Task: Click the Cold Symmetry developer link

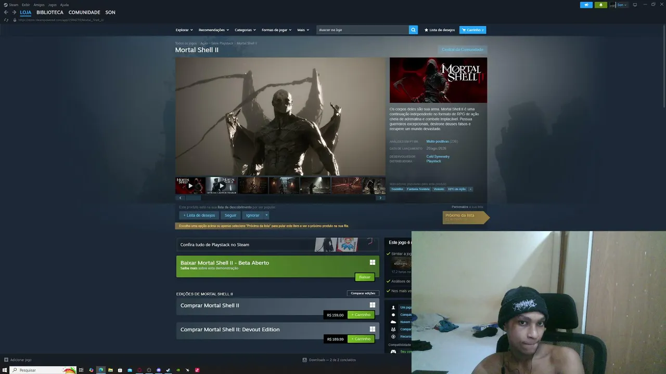Action: (x=438, y=156)
